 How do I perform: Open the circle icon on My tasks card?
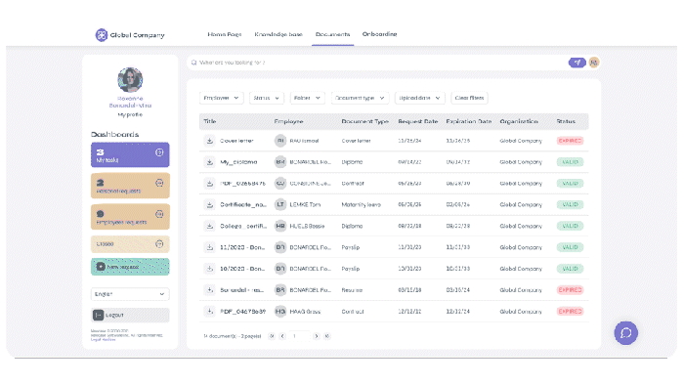point(159,152)
